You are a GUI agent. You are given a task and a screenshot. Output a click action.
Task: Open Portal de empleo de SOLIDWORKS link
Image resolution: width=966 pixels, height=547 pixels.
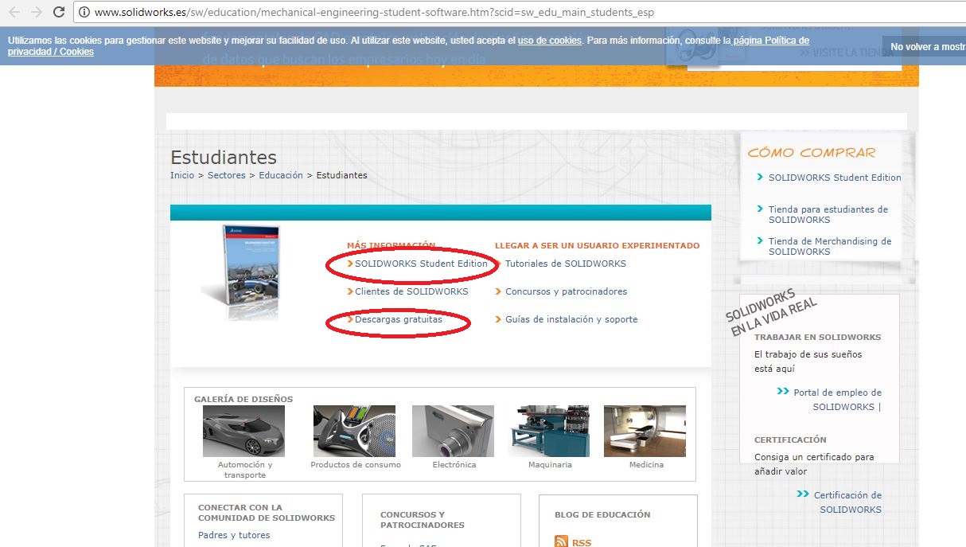coord(837,400)
